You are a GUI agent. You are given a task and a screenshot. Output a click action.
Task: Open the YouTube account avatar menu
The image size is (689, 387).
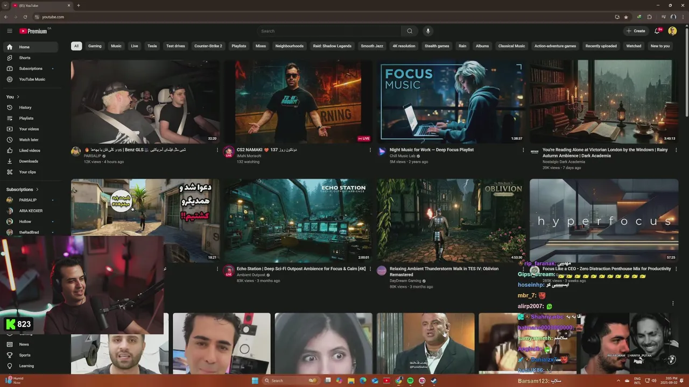click(672, 31)
